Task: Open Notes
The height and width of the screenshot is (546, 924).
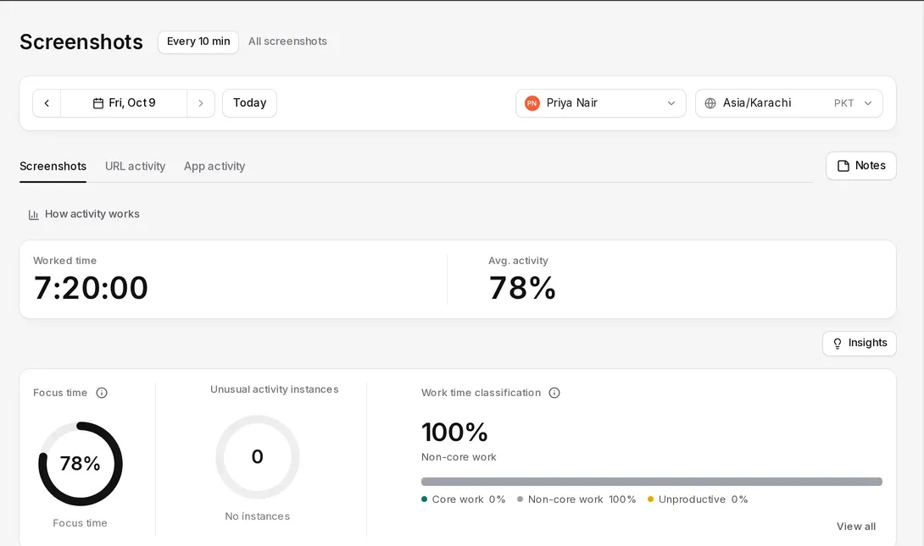Action: coord(861,166)
